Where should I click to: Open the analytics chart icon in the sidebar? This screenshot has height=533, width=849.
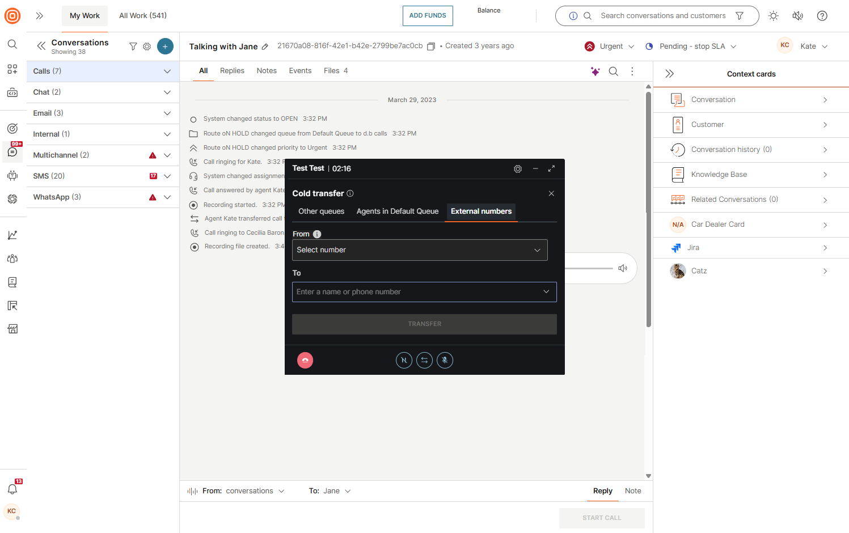click(12, 234)
